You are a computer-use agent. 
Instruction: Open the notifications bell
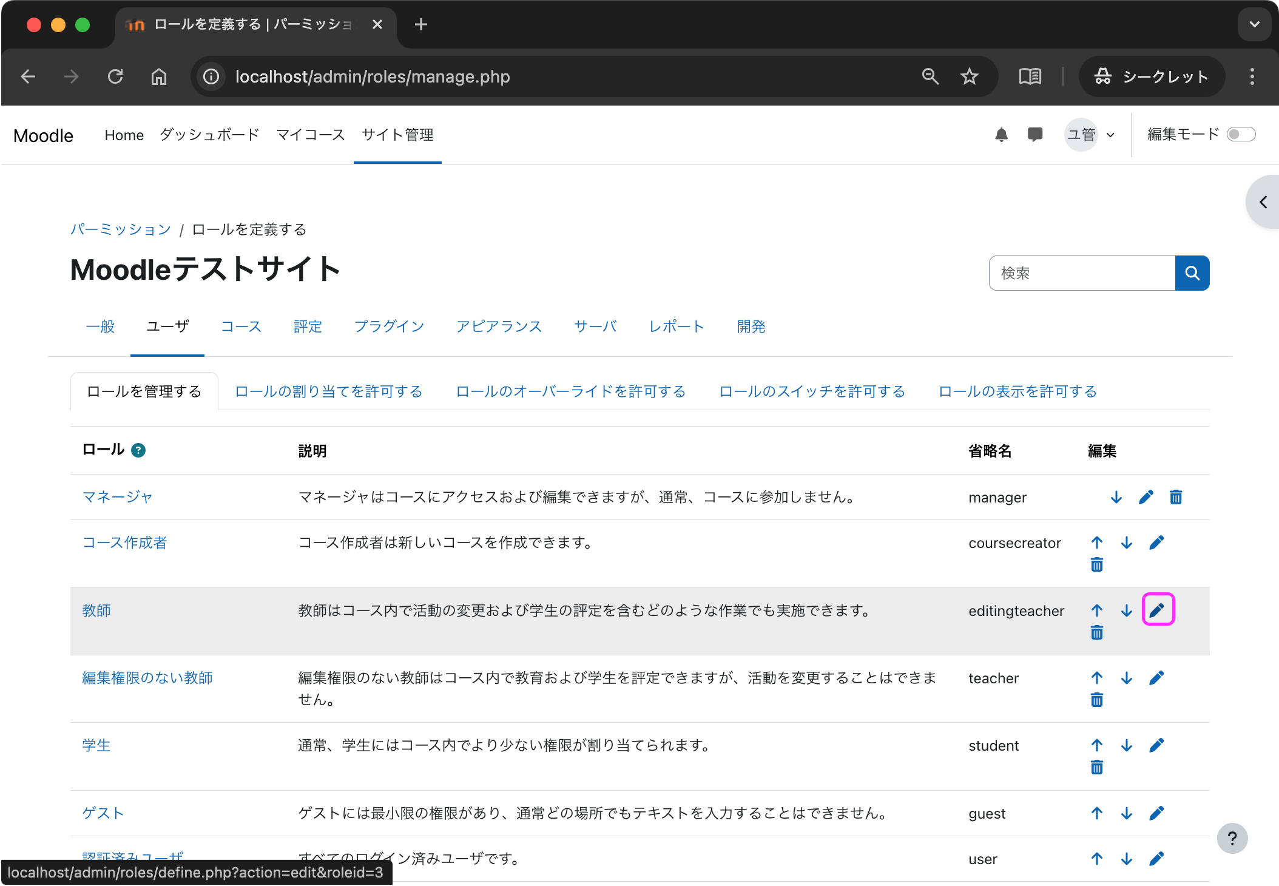click(1001, 135)
